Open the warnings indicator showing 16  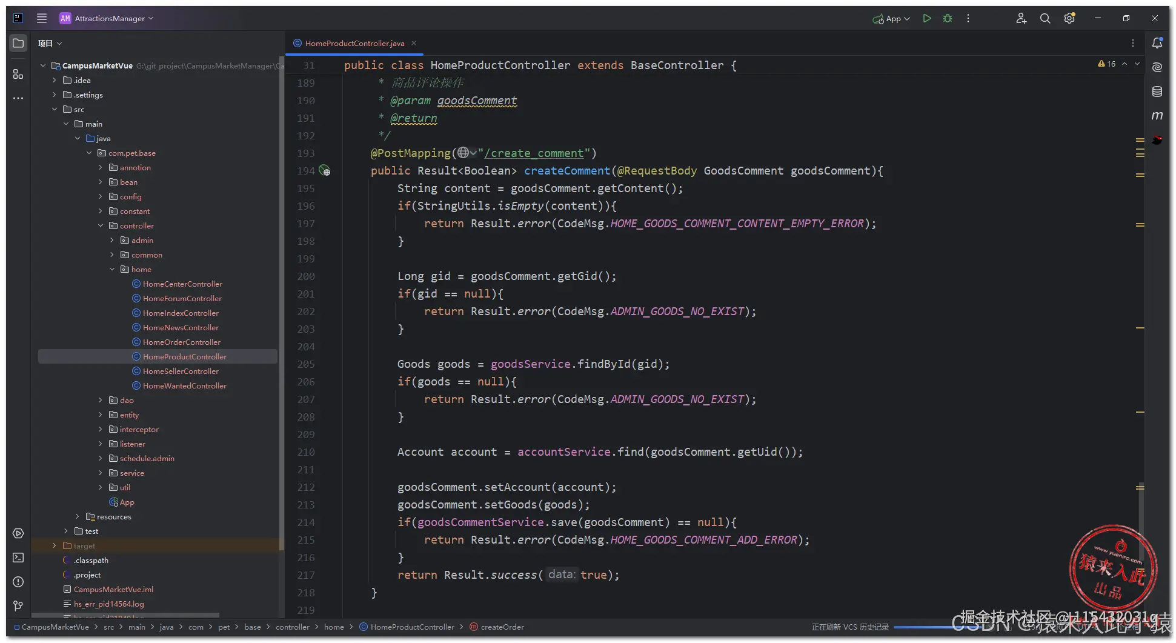coord(1107,64)
